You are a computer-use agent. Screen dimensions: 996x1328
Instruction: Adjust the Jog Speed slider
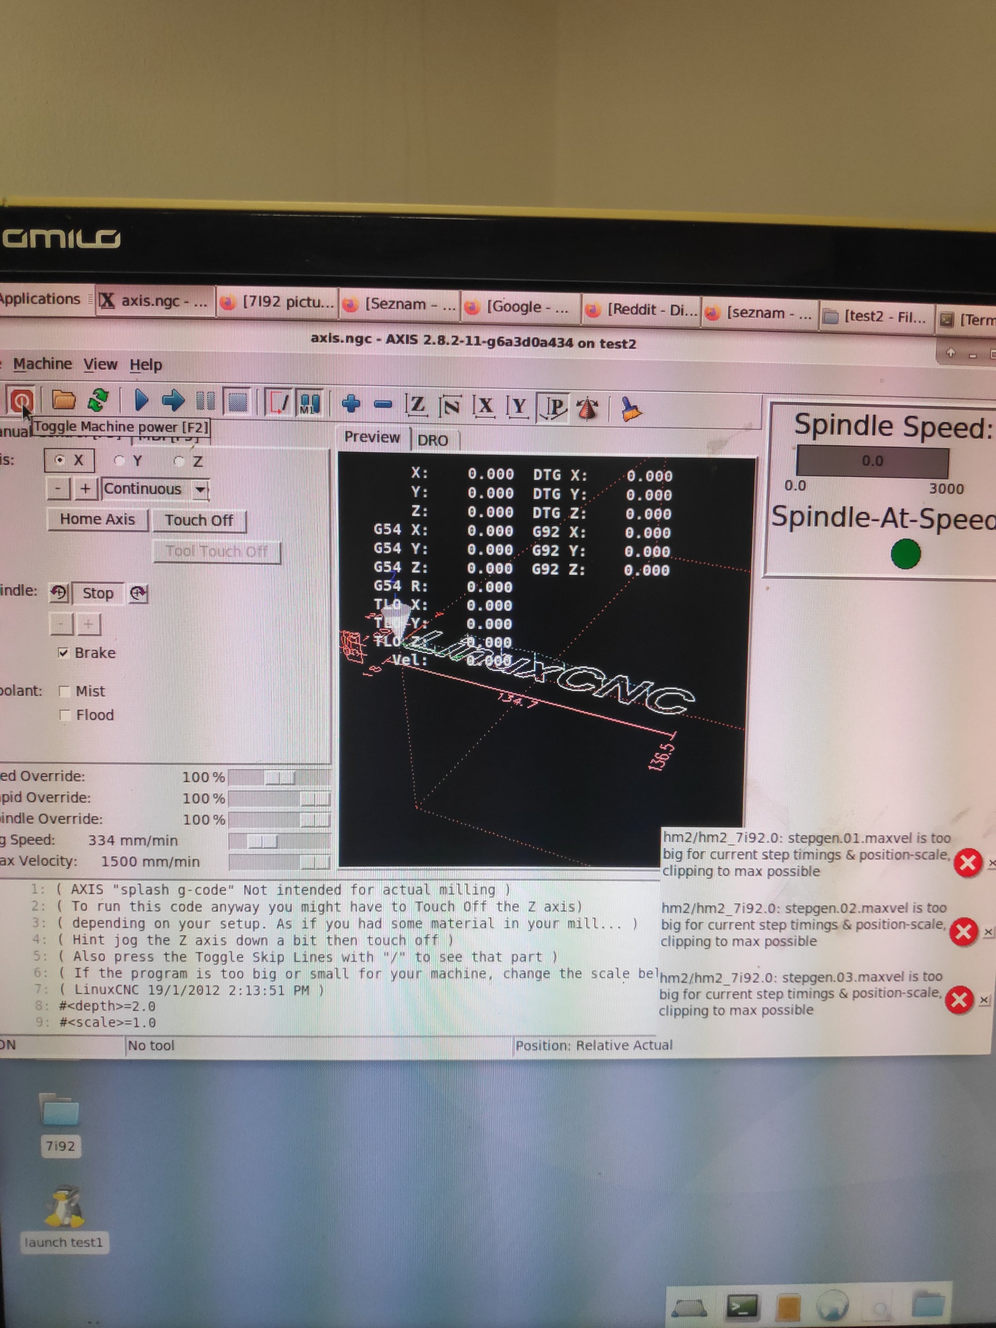tap(279, 841)
